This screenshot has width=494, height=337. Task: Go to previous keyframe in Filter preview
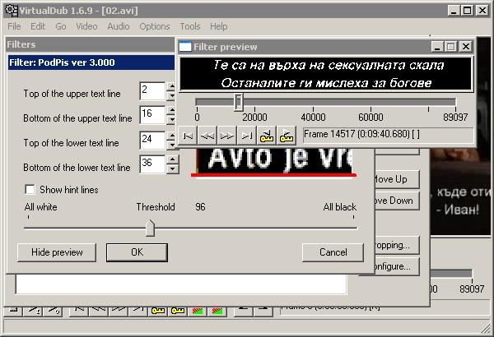pos(266,136)
